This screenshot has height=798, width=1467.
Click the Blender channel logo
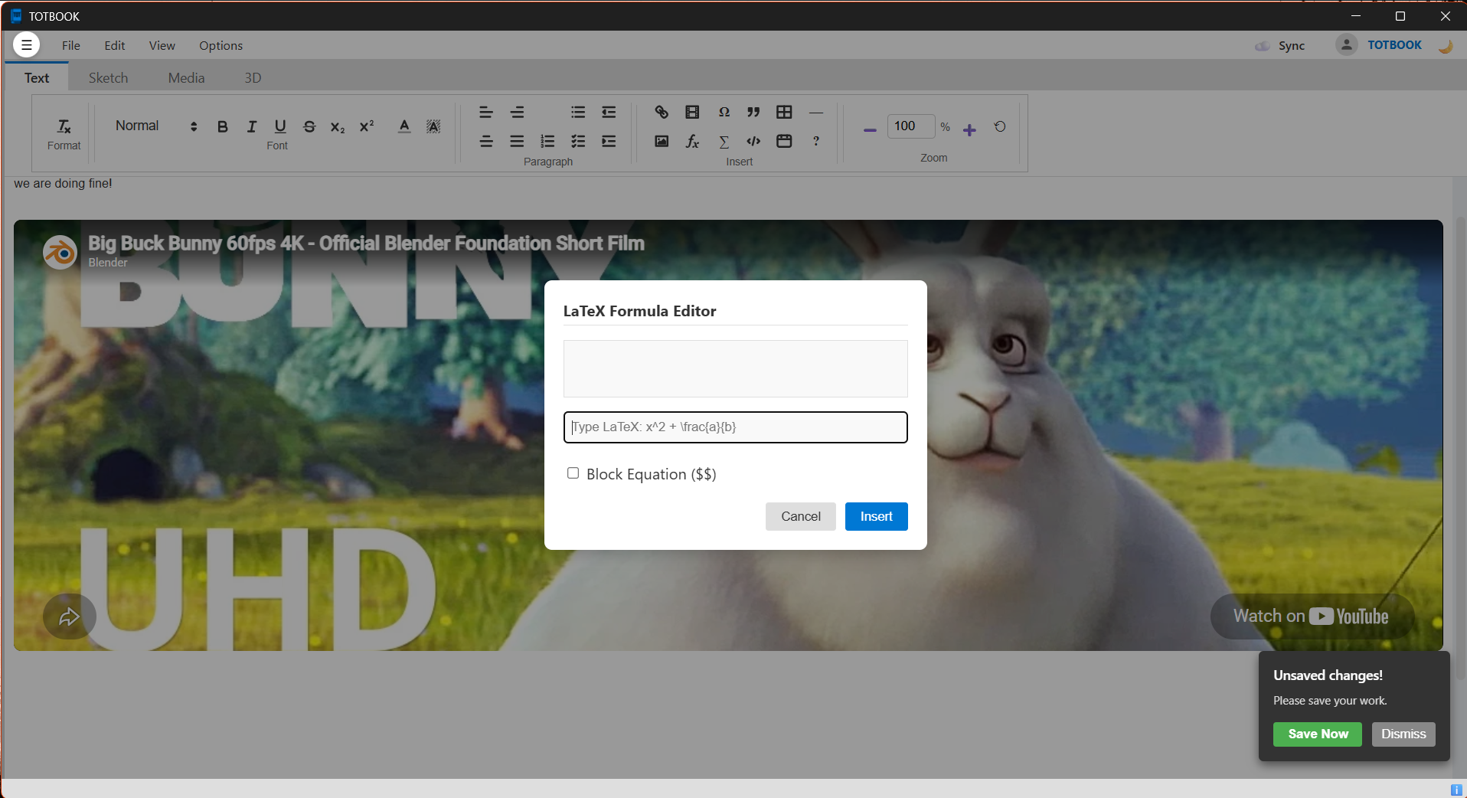pos(60,252)
